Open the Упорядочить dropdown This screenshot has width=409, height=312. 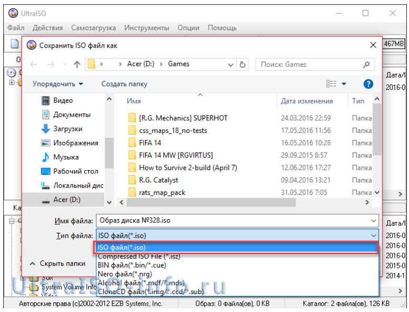[58, 84]
